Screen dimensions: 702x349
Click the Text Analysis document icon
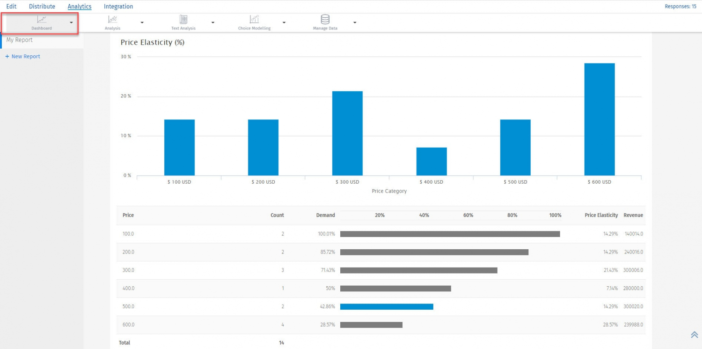183,20
